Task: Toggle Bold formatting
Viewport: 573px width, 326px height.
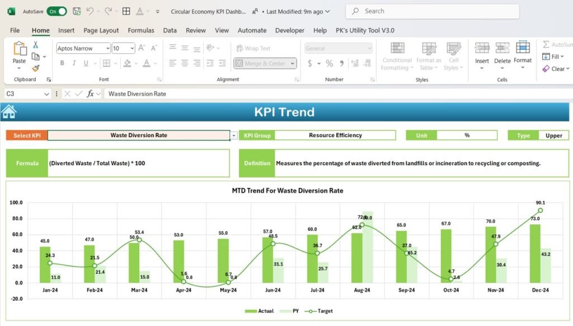Action: tap(62, 63)
